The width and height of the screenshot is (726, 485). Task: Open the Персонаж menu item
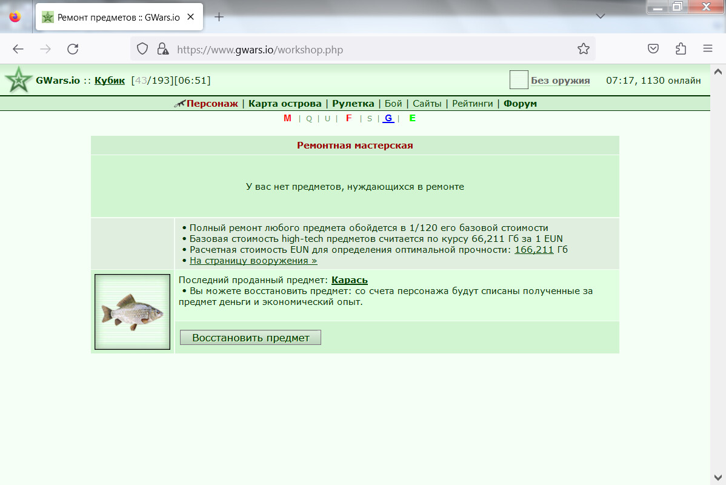[212, 104]
